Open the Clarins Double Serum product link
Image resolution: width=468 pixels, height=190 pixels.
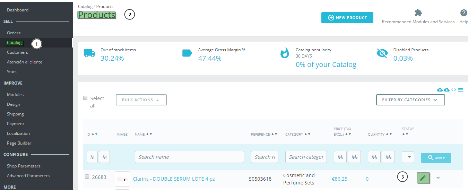point(174,179)
